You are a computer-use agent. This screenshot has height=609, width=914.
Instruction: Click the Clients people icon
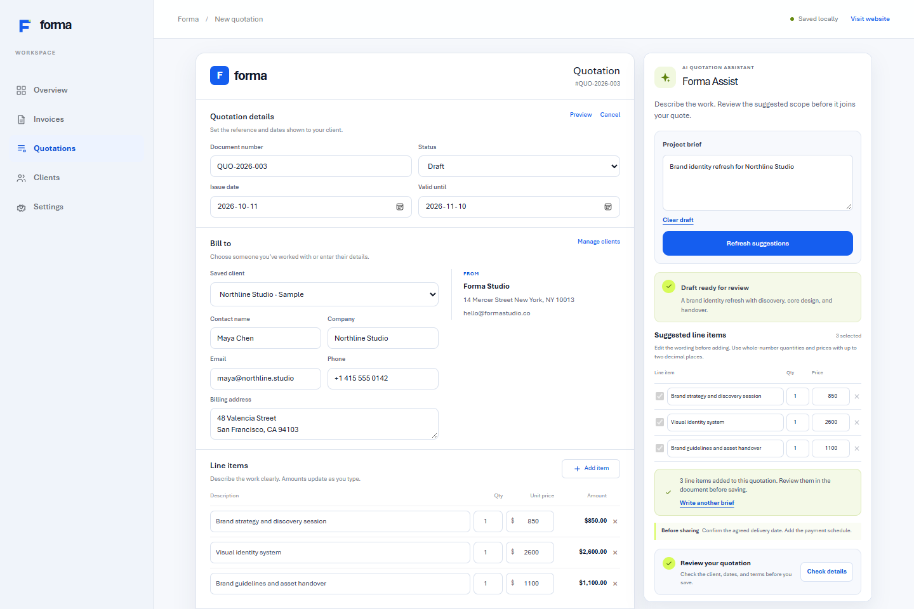click(21, 178)
